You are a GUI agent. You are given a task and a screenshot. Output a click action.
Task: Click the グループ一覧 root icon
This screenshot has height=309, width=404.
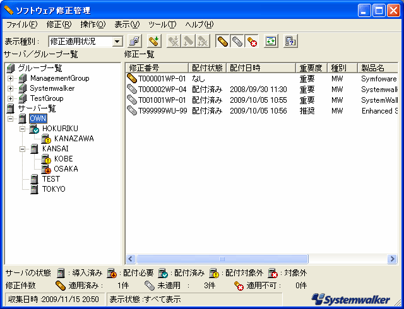pyautogui.click(x=11, y=68)
